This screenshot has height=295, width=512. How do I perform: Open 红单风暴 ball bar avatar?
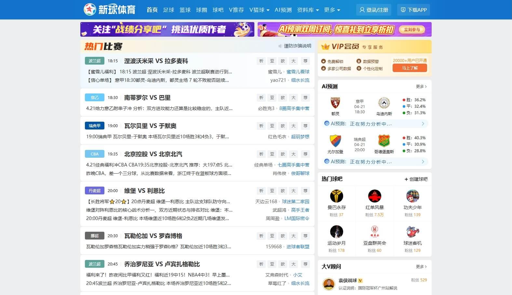click(374, 196)
